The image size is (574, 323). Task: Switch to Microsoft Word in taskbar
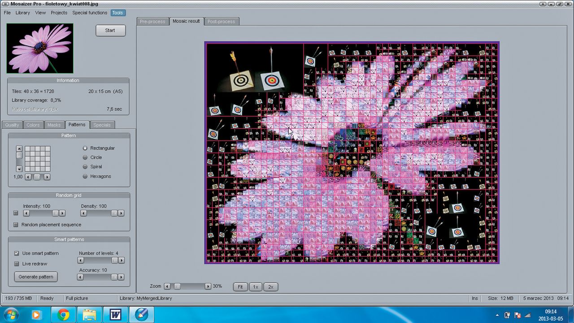pyautogui.click(x=115, y=315)
